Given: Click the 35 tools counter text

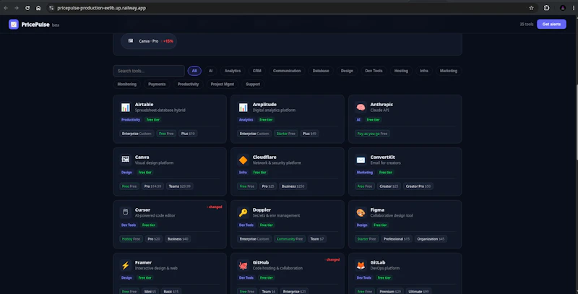Looking at the screenshot, I should point(527,25).
